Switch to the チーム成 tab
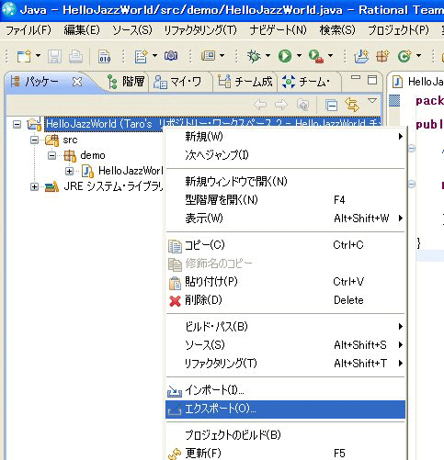444x460 pixels. pos(245,82)
